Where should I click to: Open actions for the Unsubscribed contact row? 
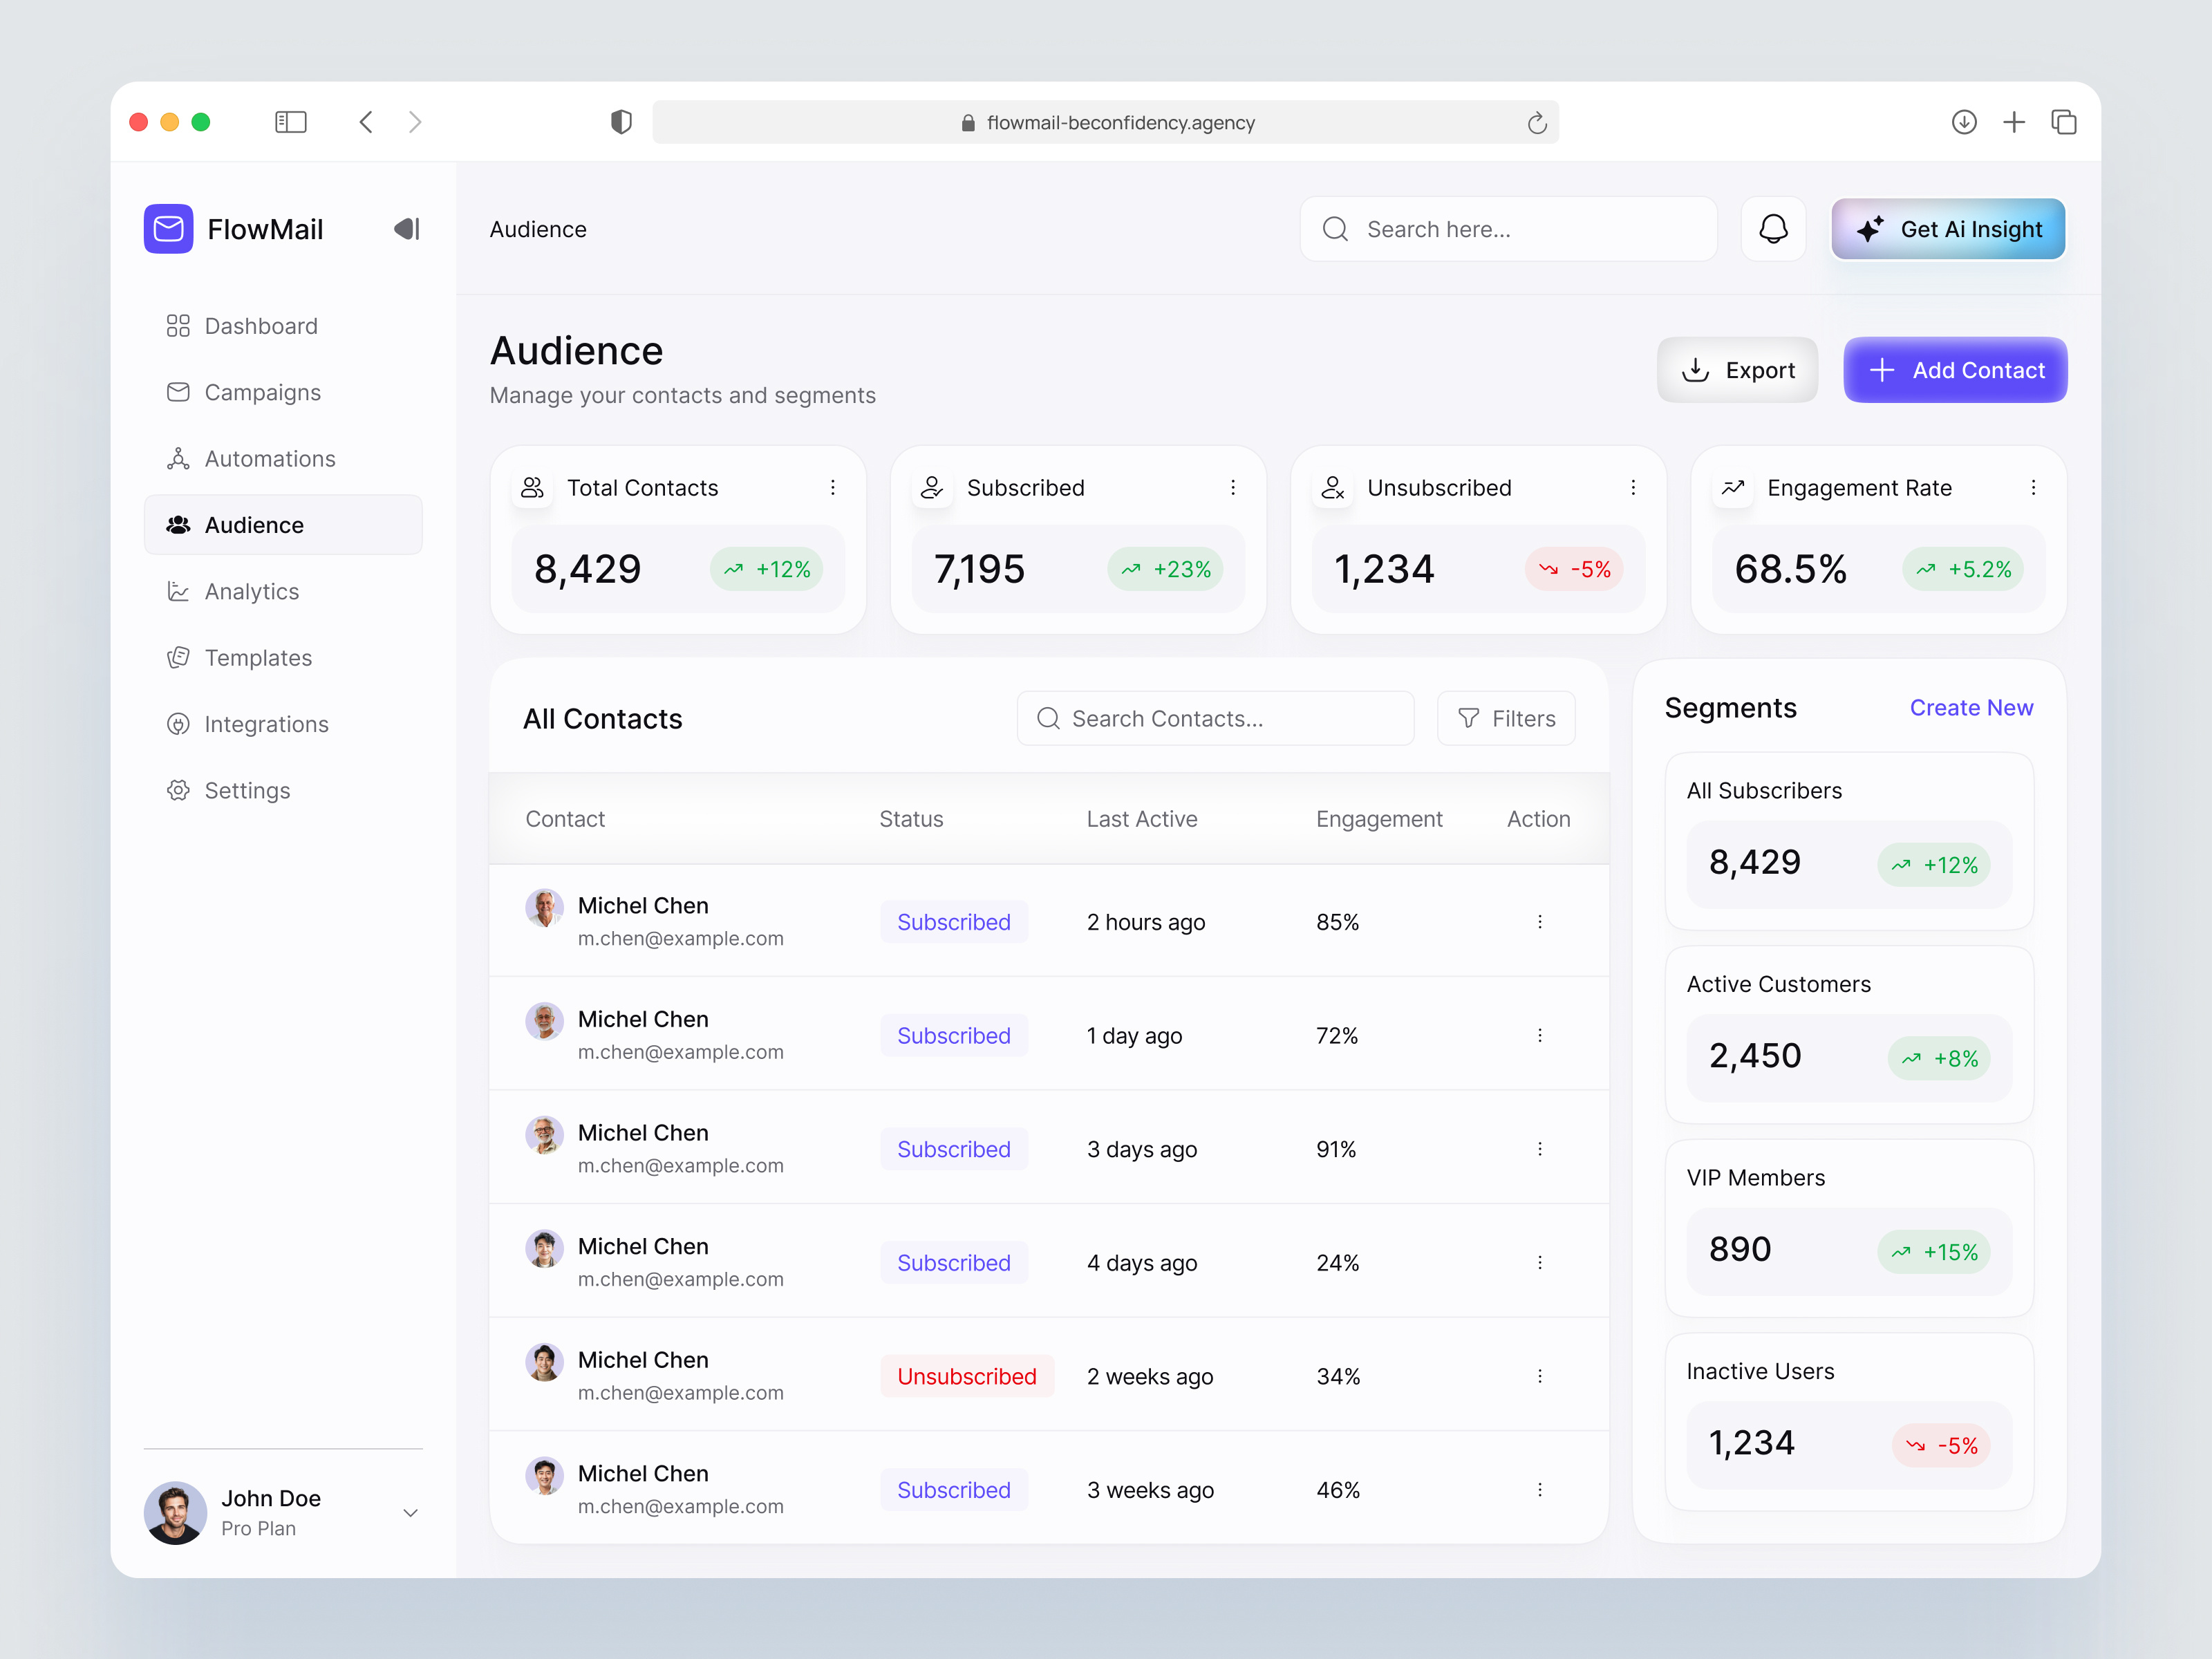click(x=1539, y=1375)
